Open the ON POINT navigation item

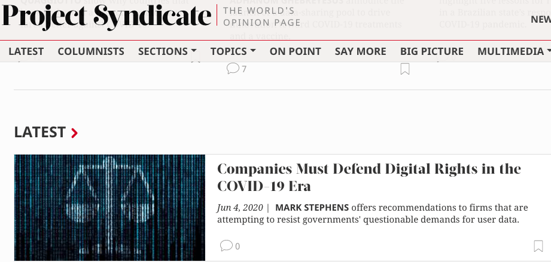pos(295,51)
